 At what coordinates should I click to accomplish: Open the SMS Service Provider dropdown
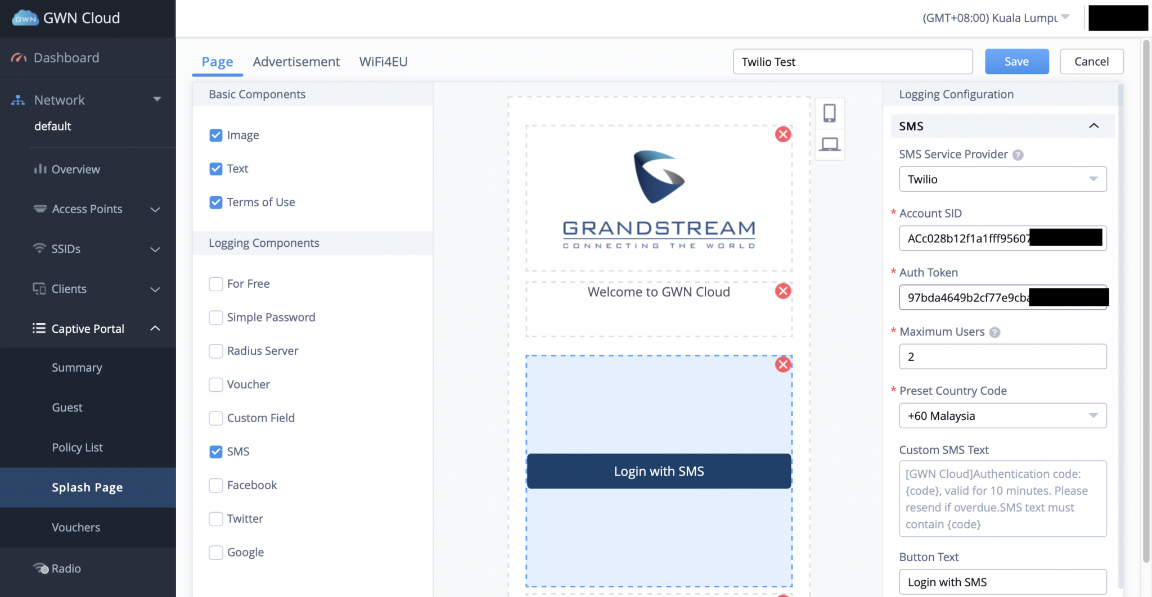(x=1002, y=179)
